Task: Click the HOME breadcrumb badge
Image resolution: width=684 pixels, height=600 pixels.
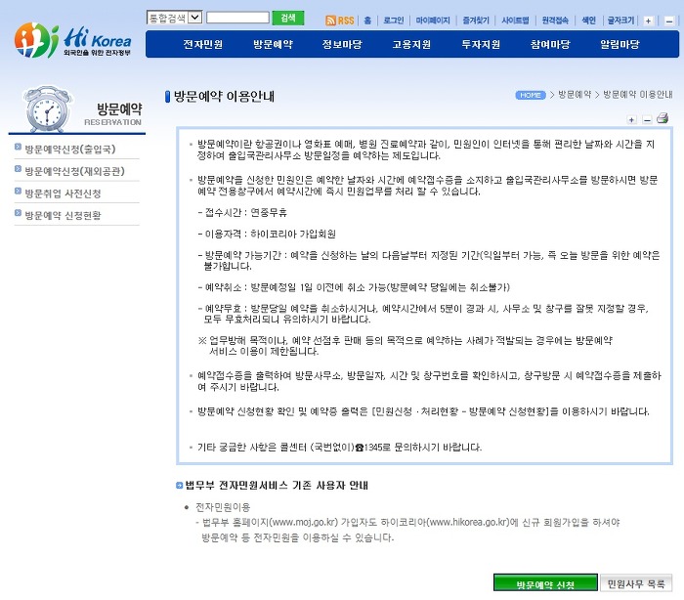Action: [531, 95]
